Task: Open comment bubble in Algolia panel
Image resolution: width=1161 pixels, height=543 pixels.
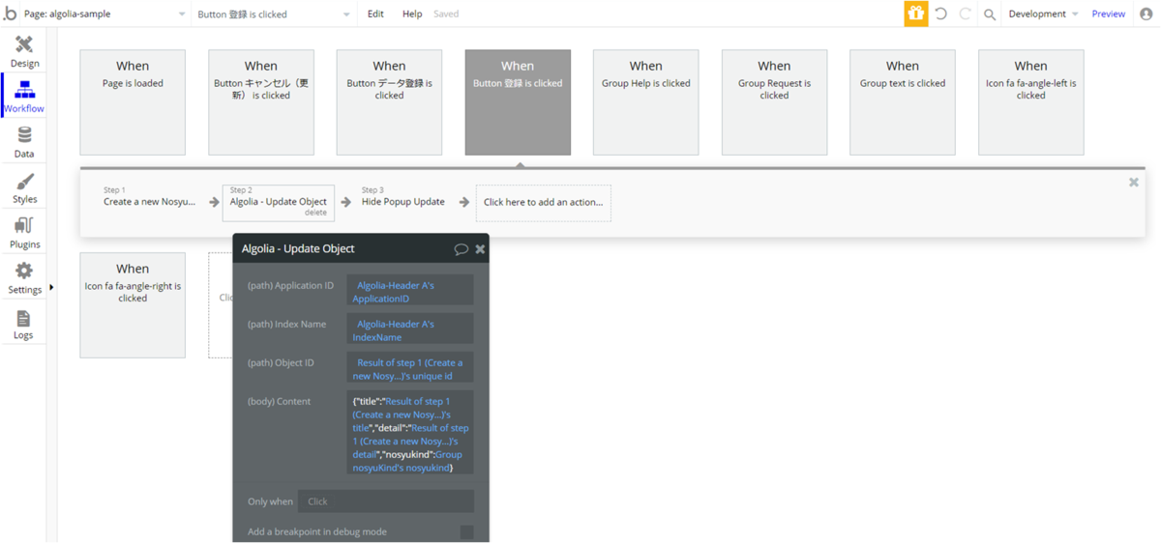Action: [x=461, y=249]
